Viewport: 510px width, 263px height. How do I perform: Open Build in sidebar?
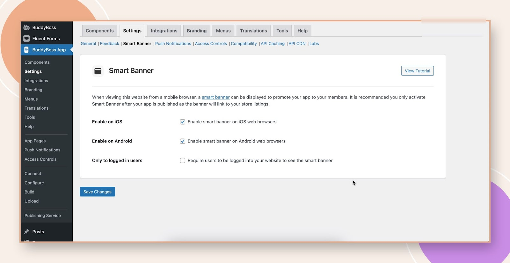(x=29, y=192)
